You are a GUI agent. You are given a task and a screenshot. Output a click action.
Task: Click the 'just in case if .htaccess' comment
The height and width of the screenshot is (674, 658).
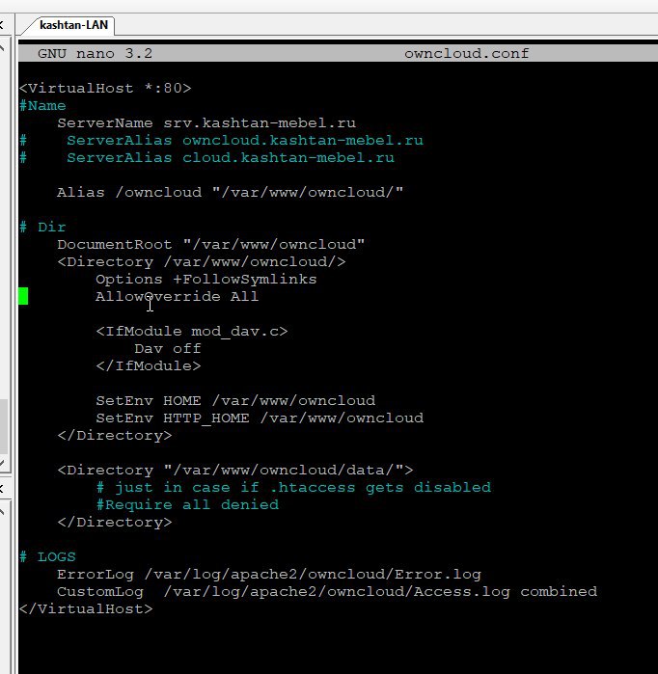pos(293,488)
